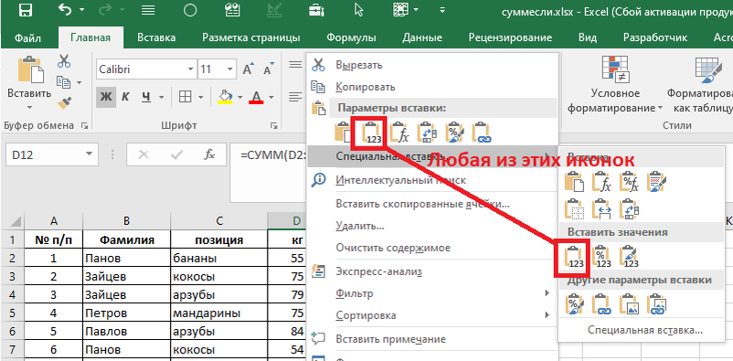
Task: Toggle underline with the Ч button
Action: click(x=146, y=97)
